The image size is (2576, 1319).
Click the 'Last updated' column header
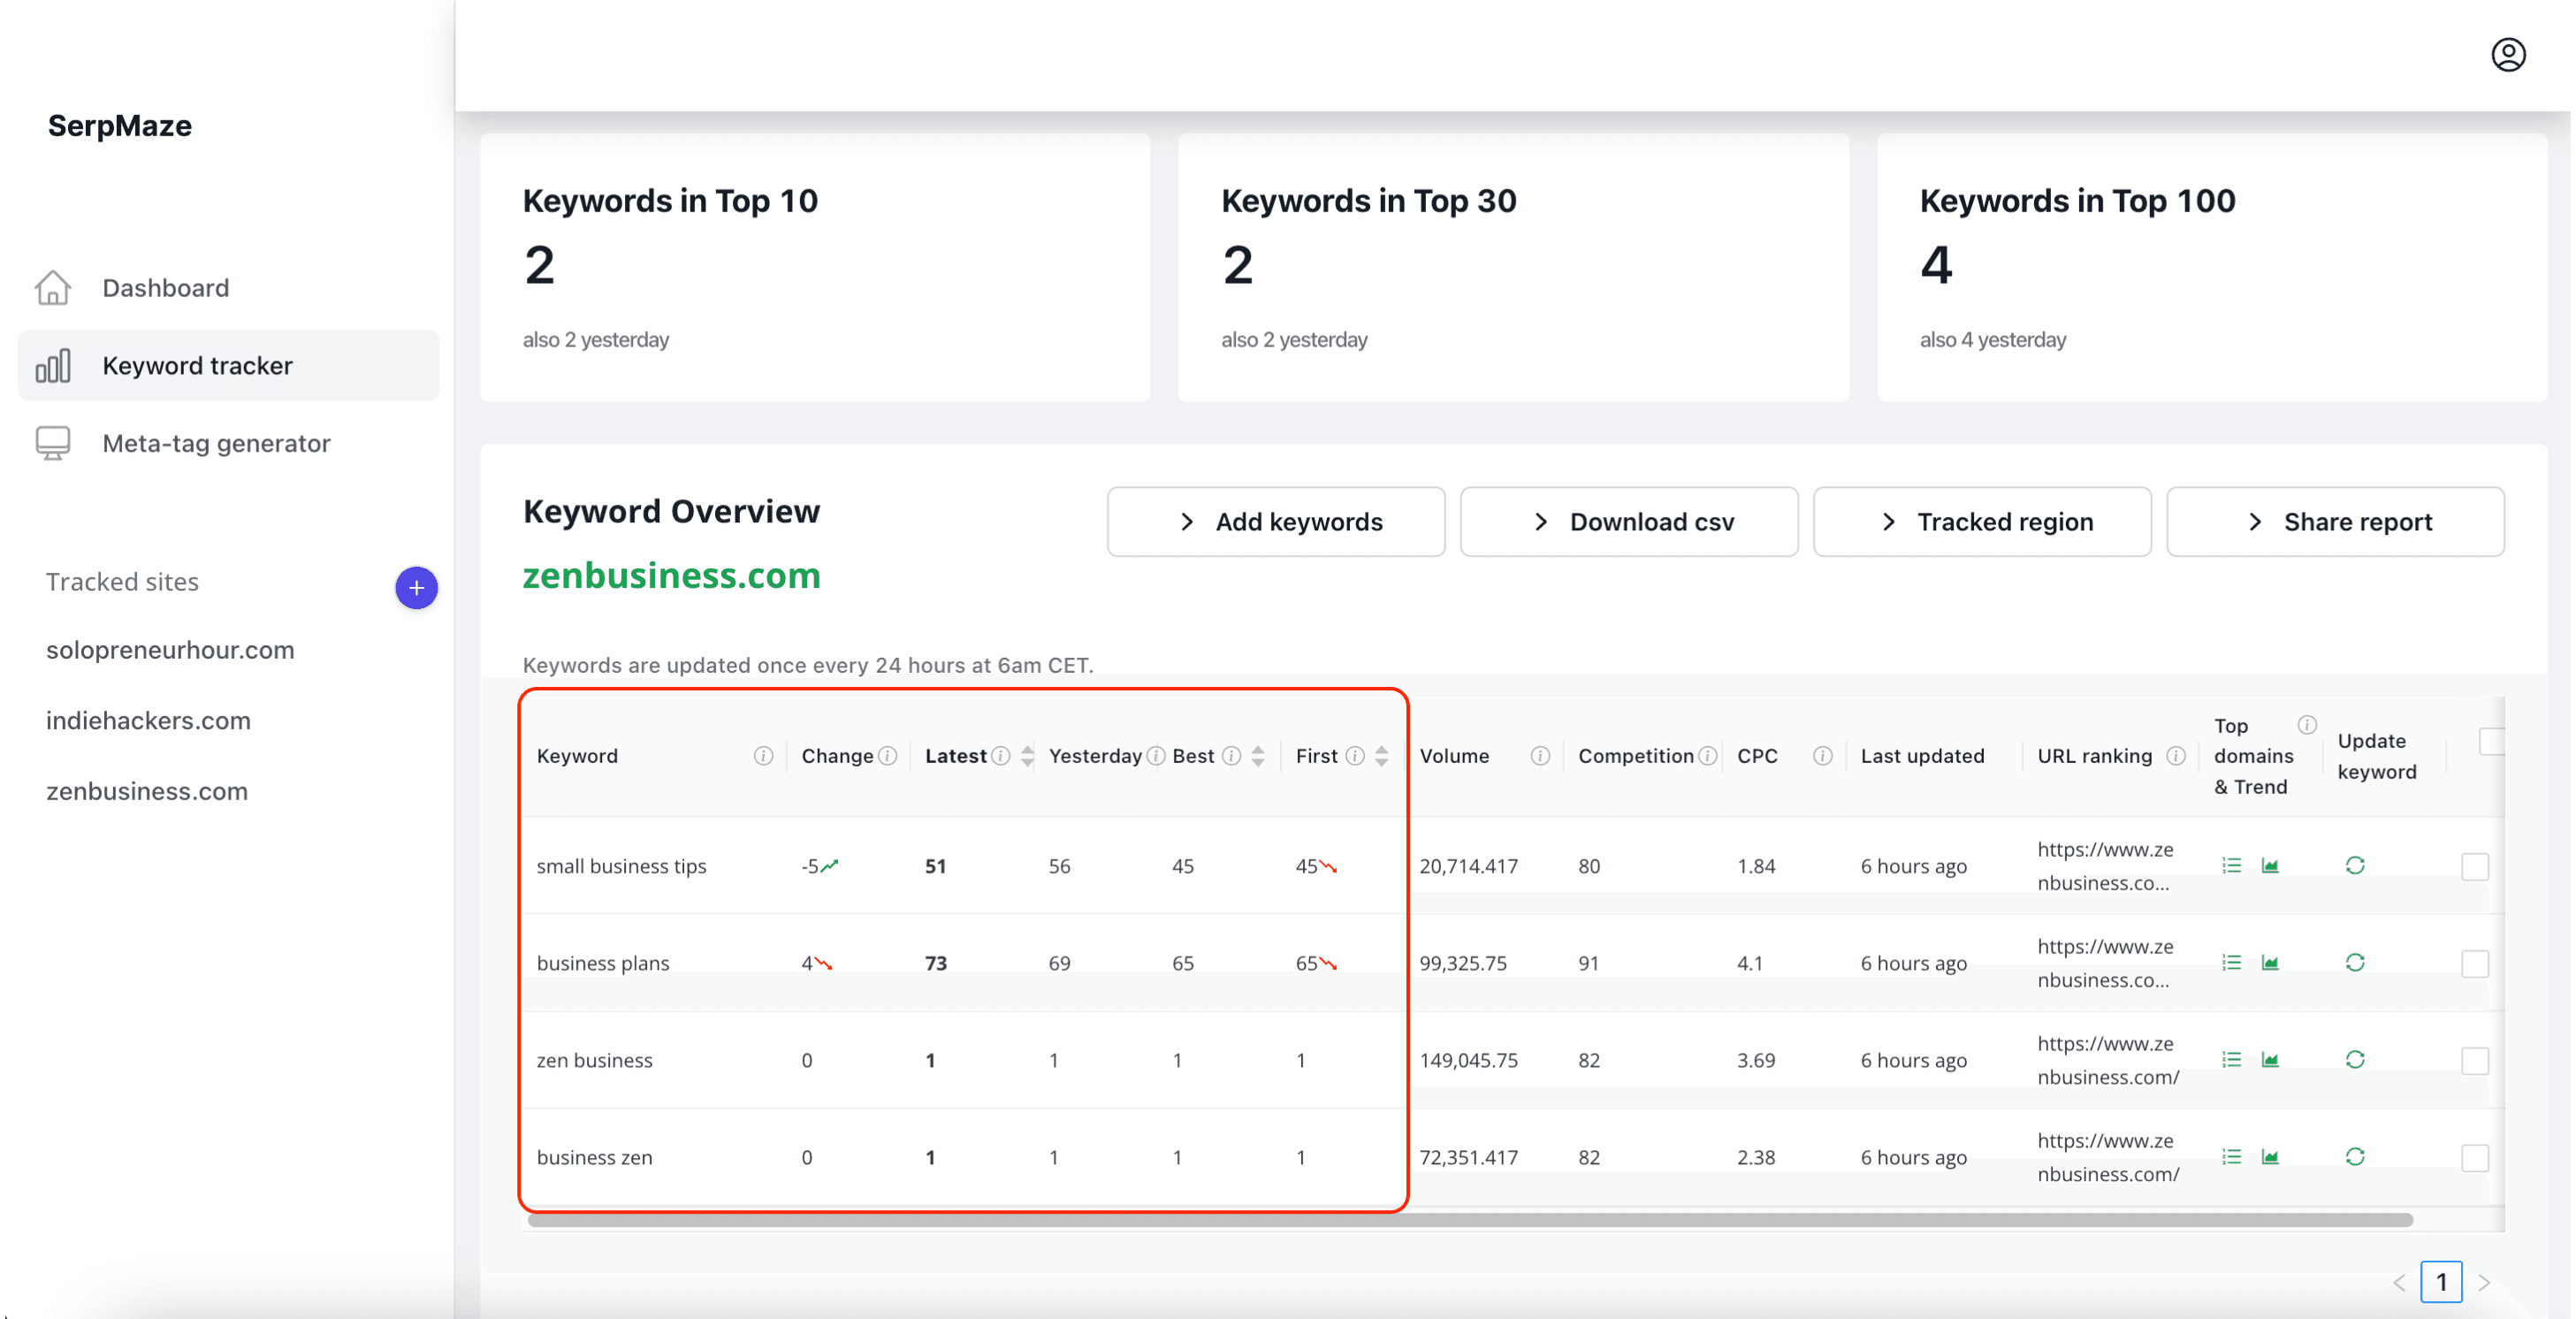pyautogui.click(x=1922, y=756)
